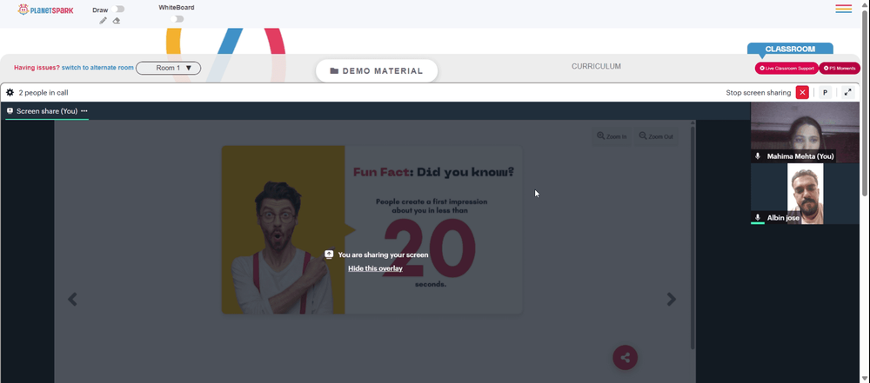Stop screen sharing with red X
Viewport: 870px width, 383px height.
(802, 93)
